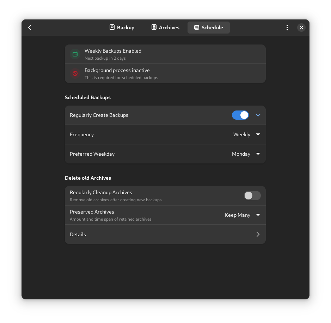331x323 pixels.
Task: Click the Details row chevron arrow
Action: [258, 234]
